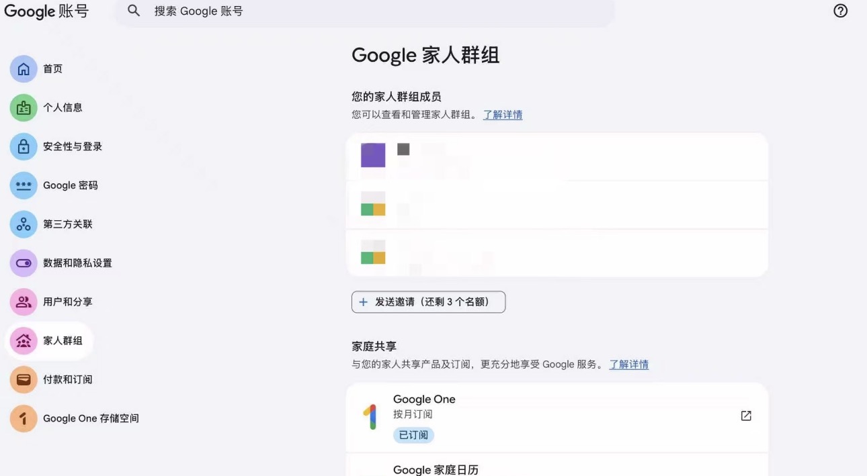Focus the 搜索 Google 账号 search field

click(x=364, y=11)
